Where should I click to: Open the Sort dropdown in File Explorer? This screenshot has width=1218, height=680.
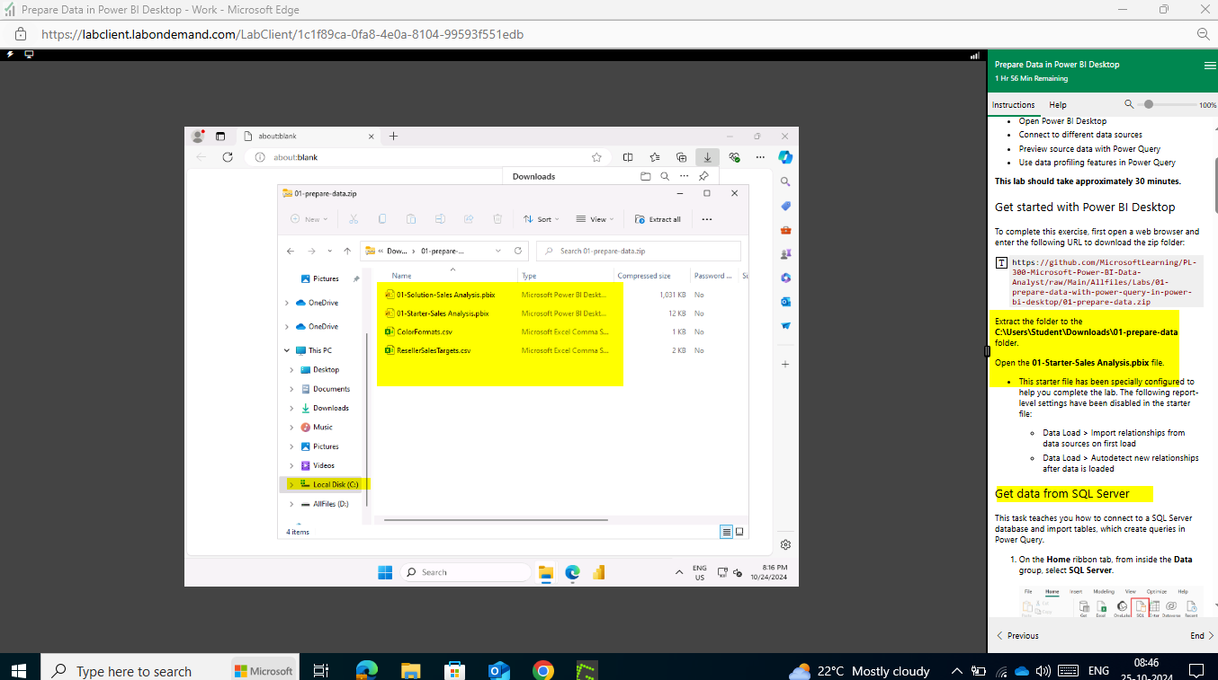pos(542,219)
